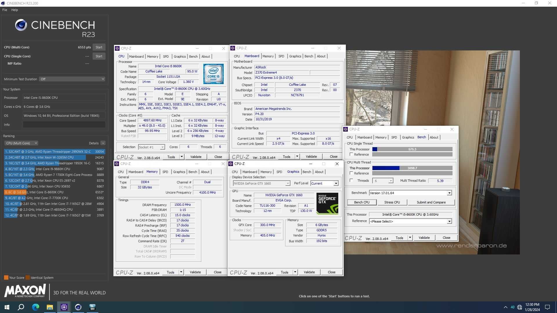Open the notifications center icon
The height and width of the screenshot is (313, 557).
547,307
